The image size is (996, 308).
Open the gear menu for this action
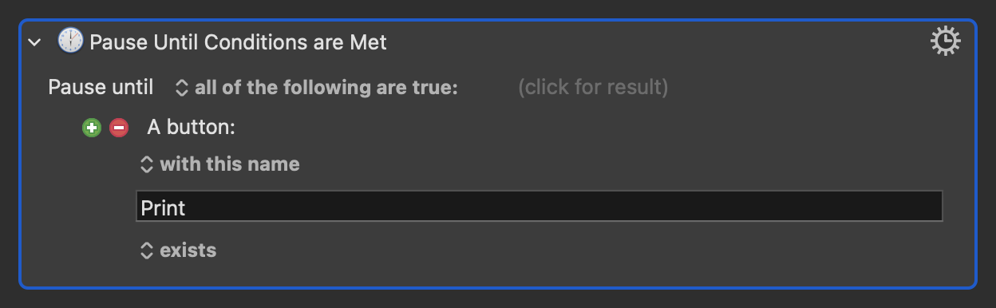pyautogui.click(x=946, y=41)
